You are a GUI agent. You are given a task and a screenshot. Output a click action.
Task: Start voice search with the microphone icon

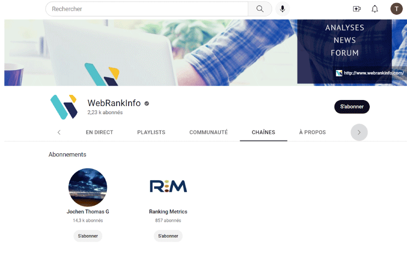tap(282, 9)
